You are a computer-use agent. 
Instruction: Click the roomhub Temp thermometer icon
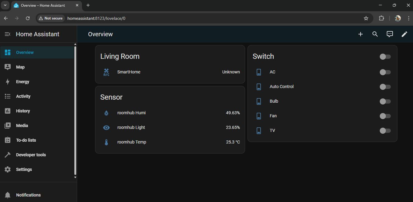coord(106,142)
